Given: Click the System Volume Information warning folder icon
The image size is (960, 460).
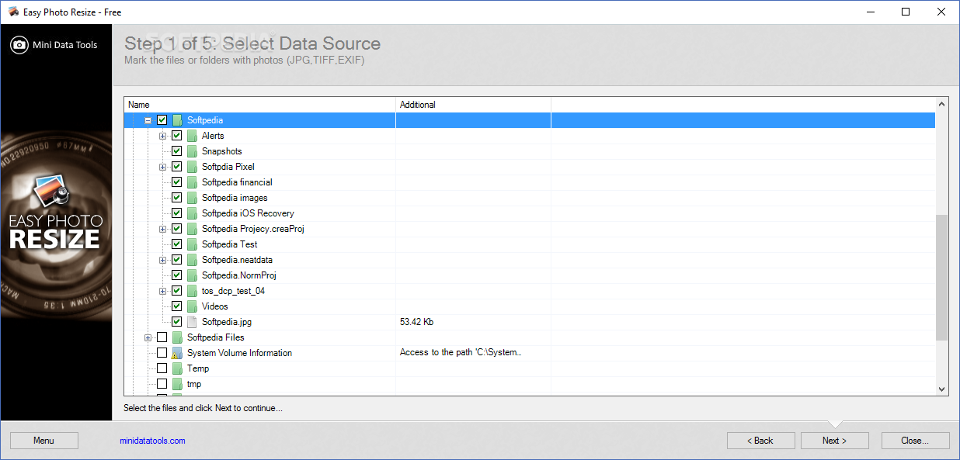Looking at the screenshot, I should coord(177,353).
